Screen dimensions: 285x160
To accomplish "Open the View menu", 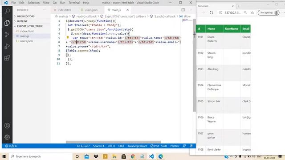I will tap(46, 3).
